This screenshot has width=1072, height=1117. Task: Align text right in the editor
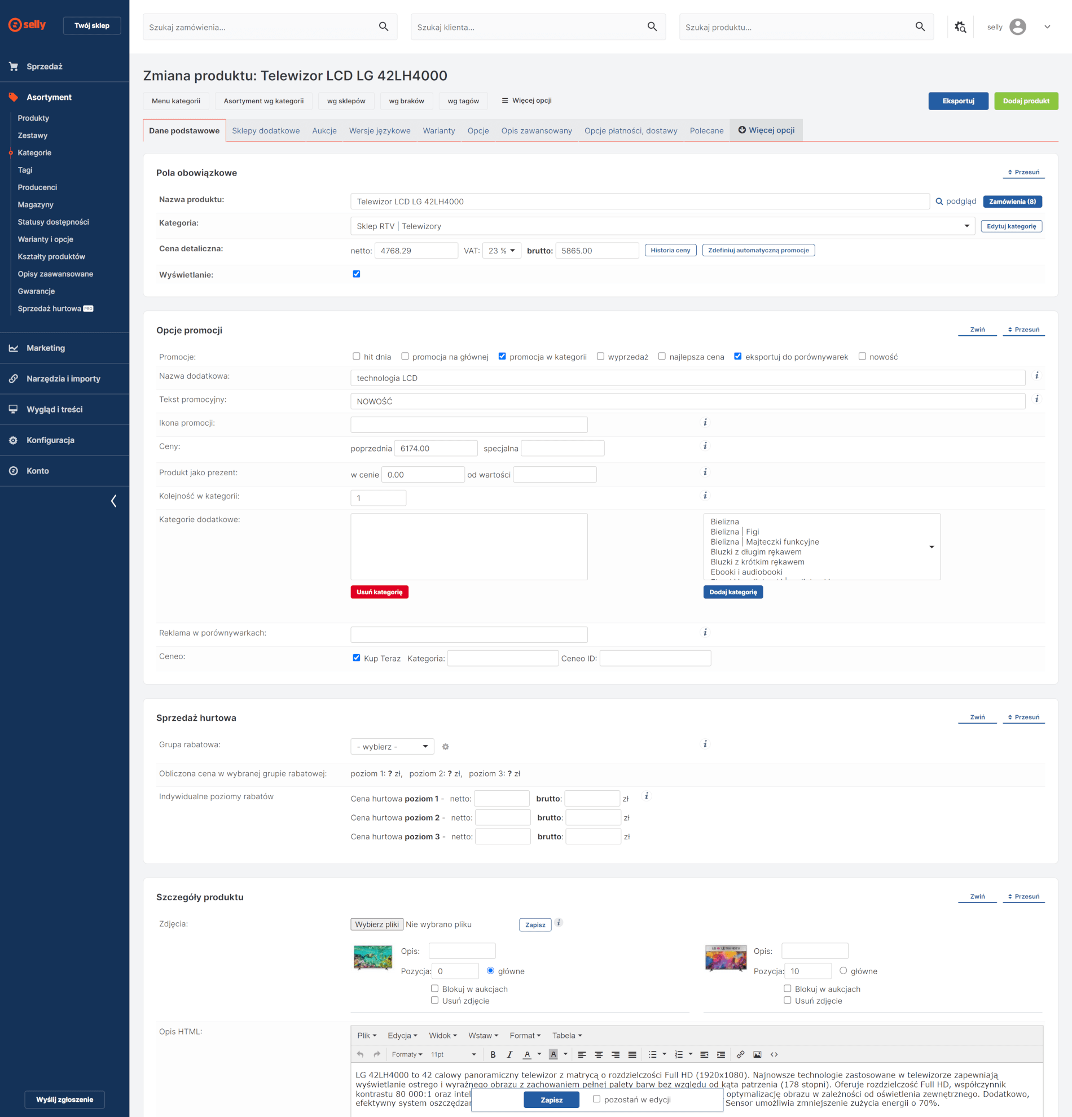click(x=615, y=1054)
